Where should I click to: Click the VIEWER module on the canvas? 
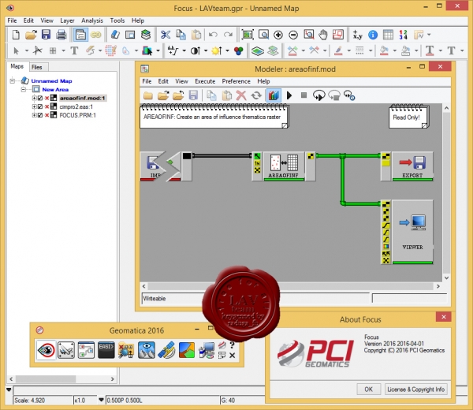click(412, 232)
